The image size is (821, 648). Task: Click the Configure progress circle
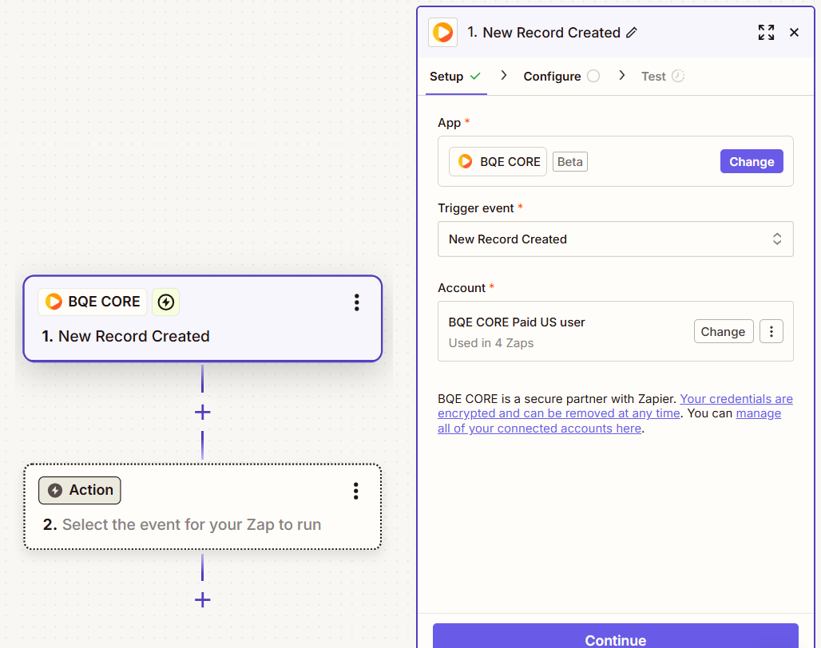click(x=592, y=76)
